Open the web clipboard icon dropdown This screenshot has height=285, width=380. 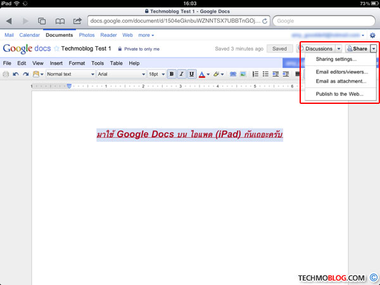tap(38, 74)
